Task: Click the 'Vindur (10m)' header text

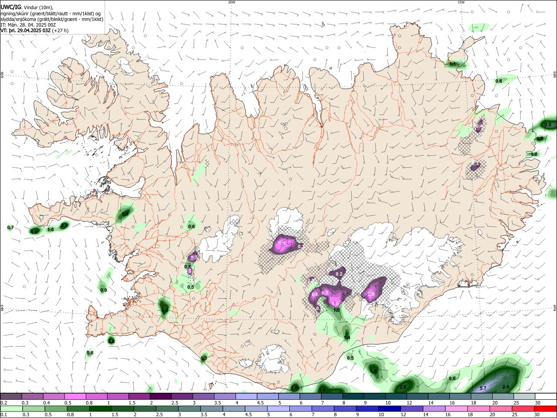Action: pos(39,7)
